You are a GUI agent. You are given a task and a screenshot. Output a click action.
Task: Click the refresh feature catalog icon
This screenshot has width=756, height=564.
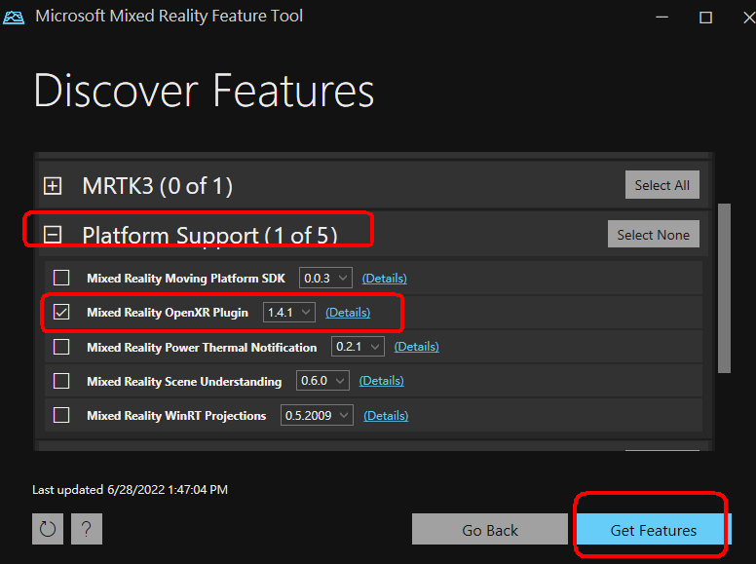pos(47,529)
